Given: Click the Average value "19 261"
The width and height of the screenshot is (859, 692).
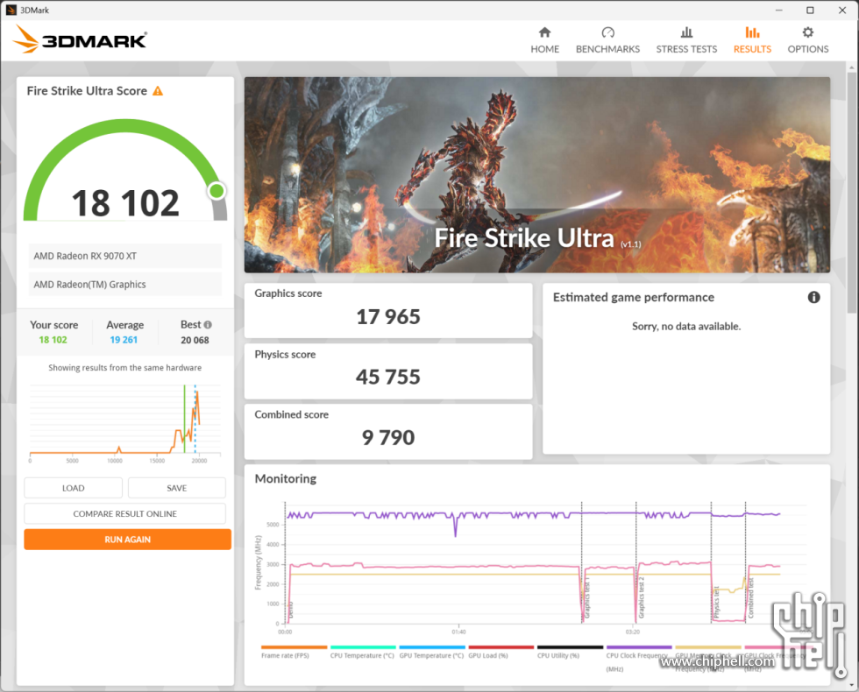Looking at the screenshot, I should [124, 340].
